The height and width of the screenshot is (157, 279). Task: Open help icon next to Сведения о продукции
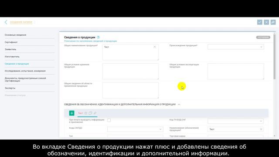98,37
